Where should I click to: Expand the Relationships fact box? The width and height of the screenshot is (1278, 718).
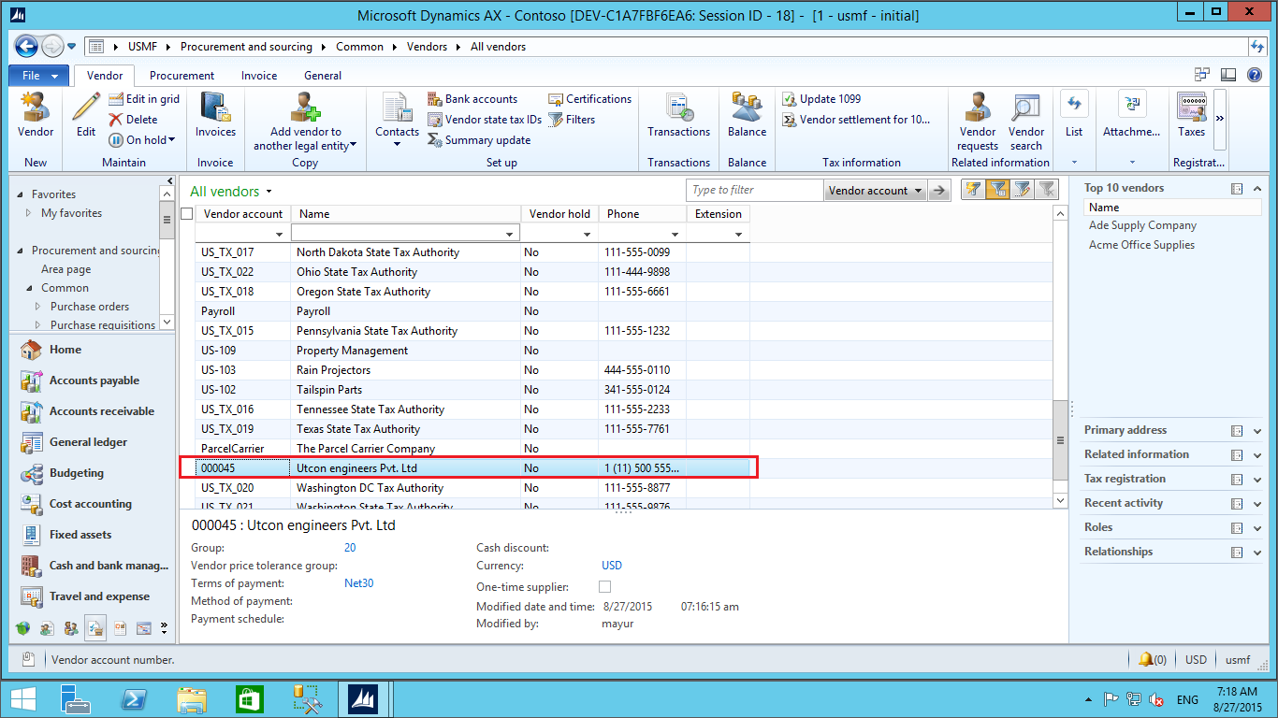[x=1257, y=553]
